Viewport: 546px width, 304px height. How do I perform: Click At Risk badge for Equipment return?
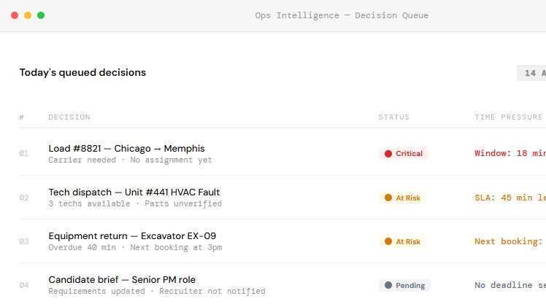click(x=403, y=241)
